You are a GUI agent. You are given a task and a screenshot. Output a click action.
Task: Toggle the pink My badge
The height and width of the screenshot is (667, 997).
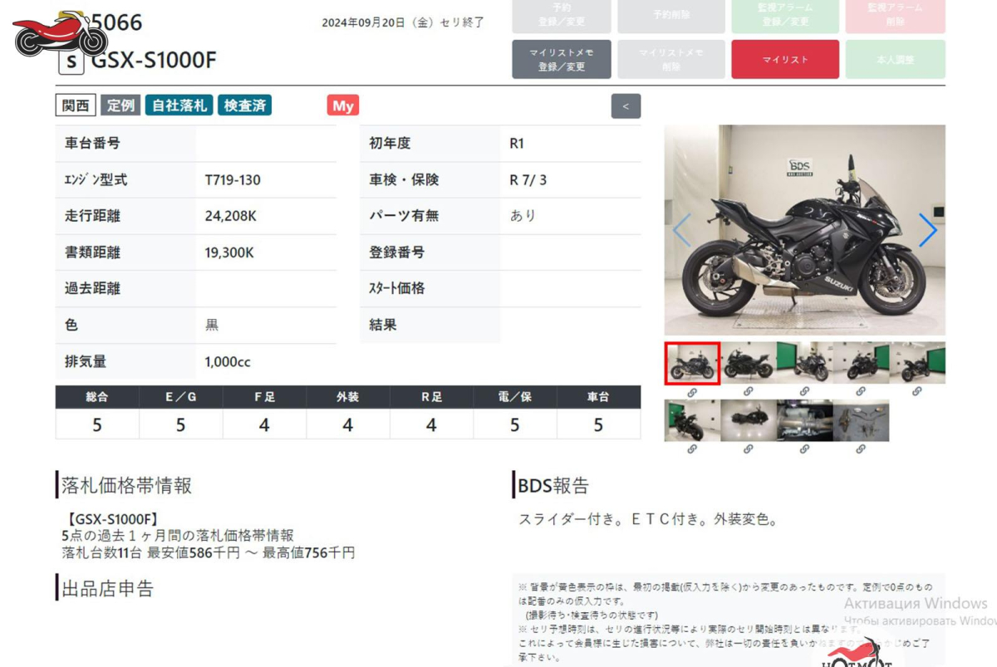click(343, 105)
